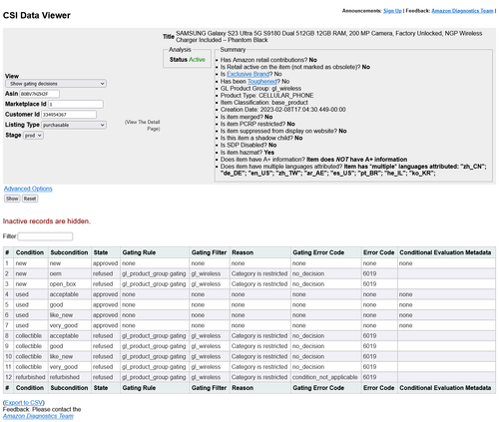Screen dimensions: 499x422
Task: Select the 'open_box' subcondition cell
Action: point(70,284)
